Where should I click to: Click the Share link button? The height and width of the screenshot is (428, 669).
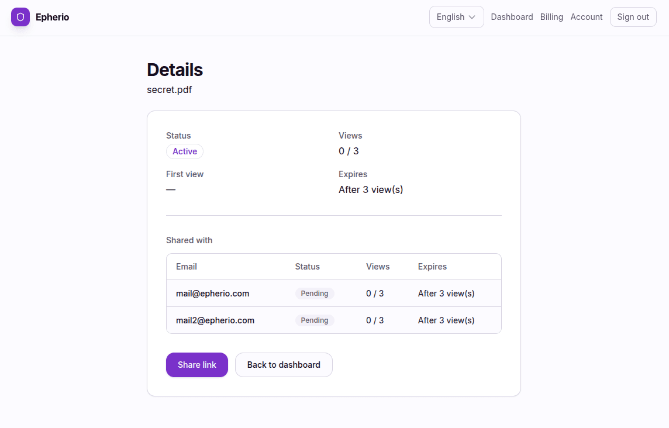(197, 364)
